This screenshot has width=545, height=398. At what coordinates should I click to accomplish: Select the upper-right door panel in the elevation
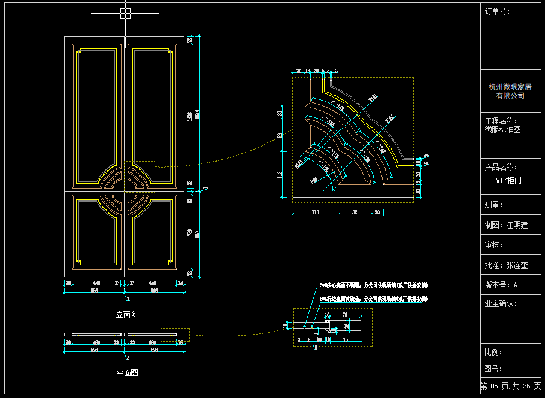(153, 108)
